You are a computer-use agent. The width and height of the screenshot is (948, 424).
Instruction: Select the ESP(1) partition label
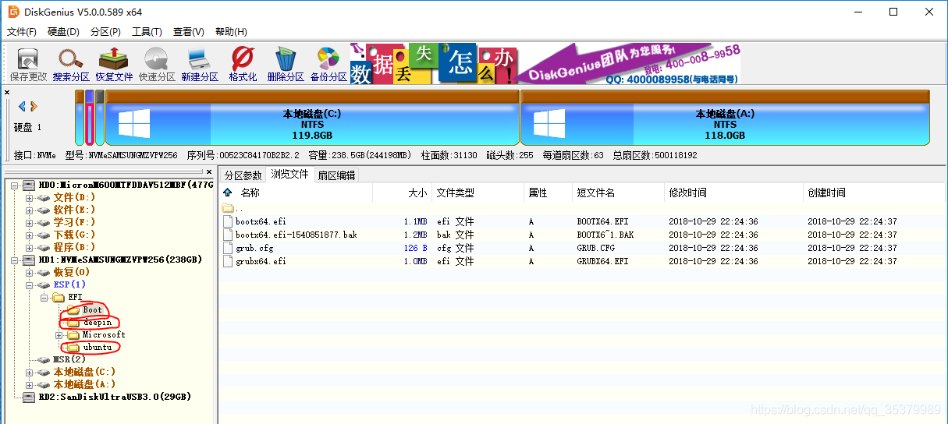[69, 285]
